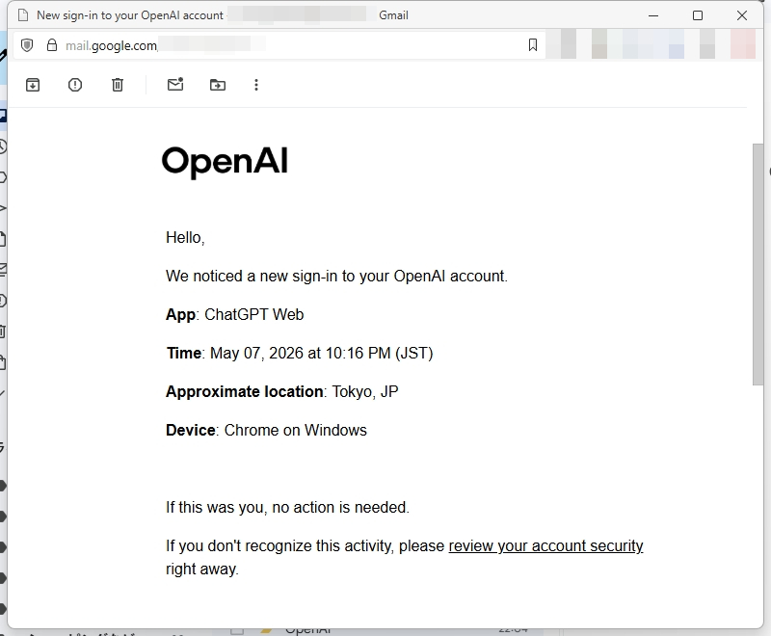Image resolution: width=771 pixels, height=636 pixels.
Task: Click the sign-in time 'May 07, 2026 at 10:16 PM (JST)'
Action: [322, 354]
